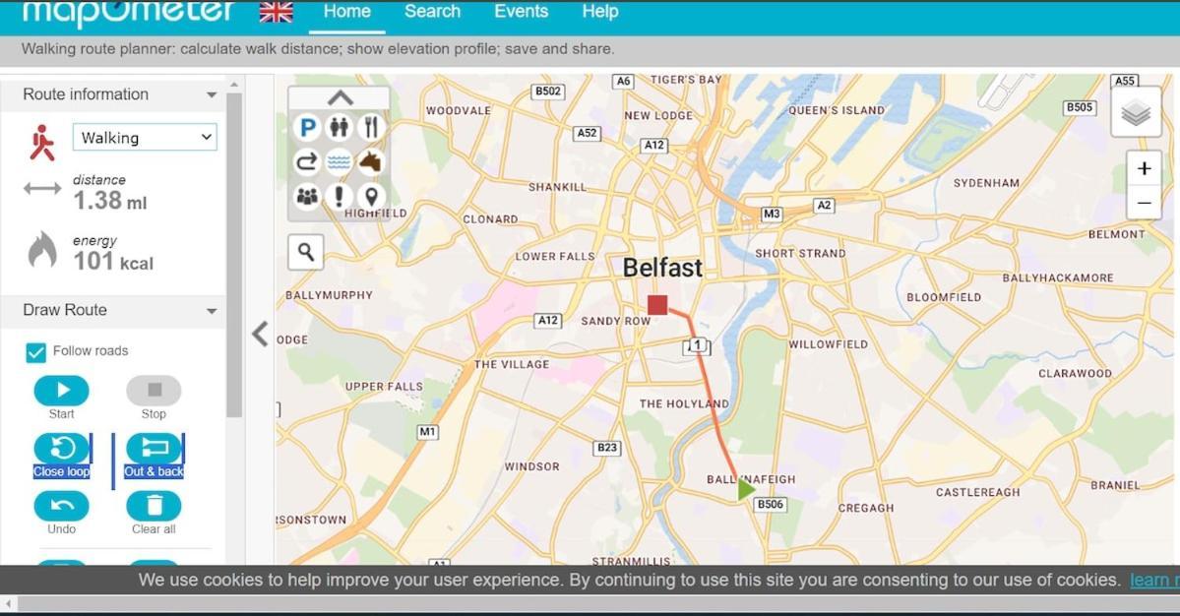The height and width of the screenshot is (616, 1180).
Task: Click the green route start arrow
Action: coord(745,490)
